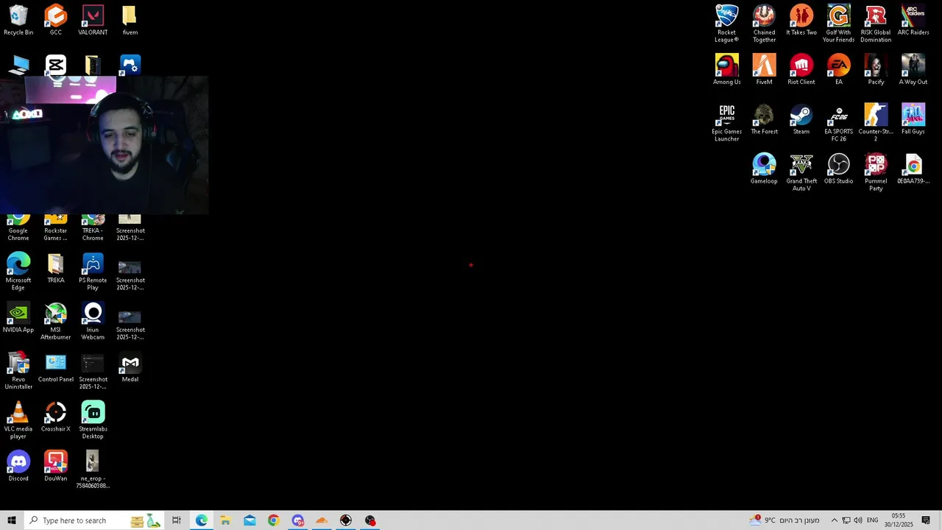
Task: Open Google Chrome from the taskbar
Action: pos(274,520)
